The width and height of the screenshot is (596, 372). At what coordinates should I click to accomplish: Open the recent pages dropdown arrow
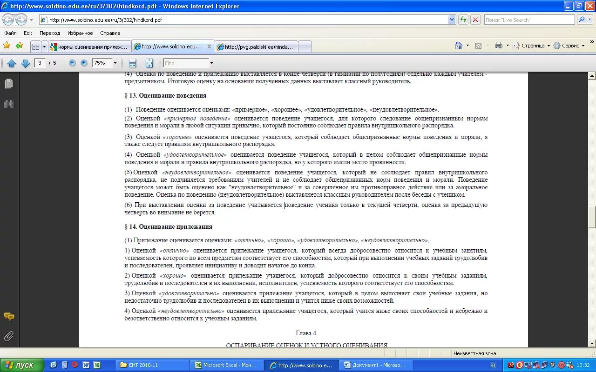(32, 20)
